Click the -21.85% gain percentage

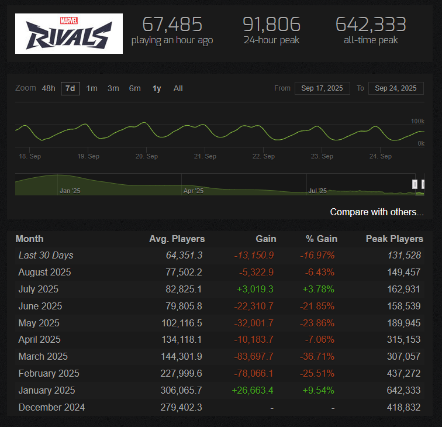(317, 306)
